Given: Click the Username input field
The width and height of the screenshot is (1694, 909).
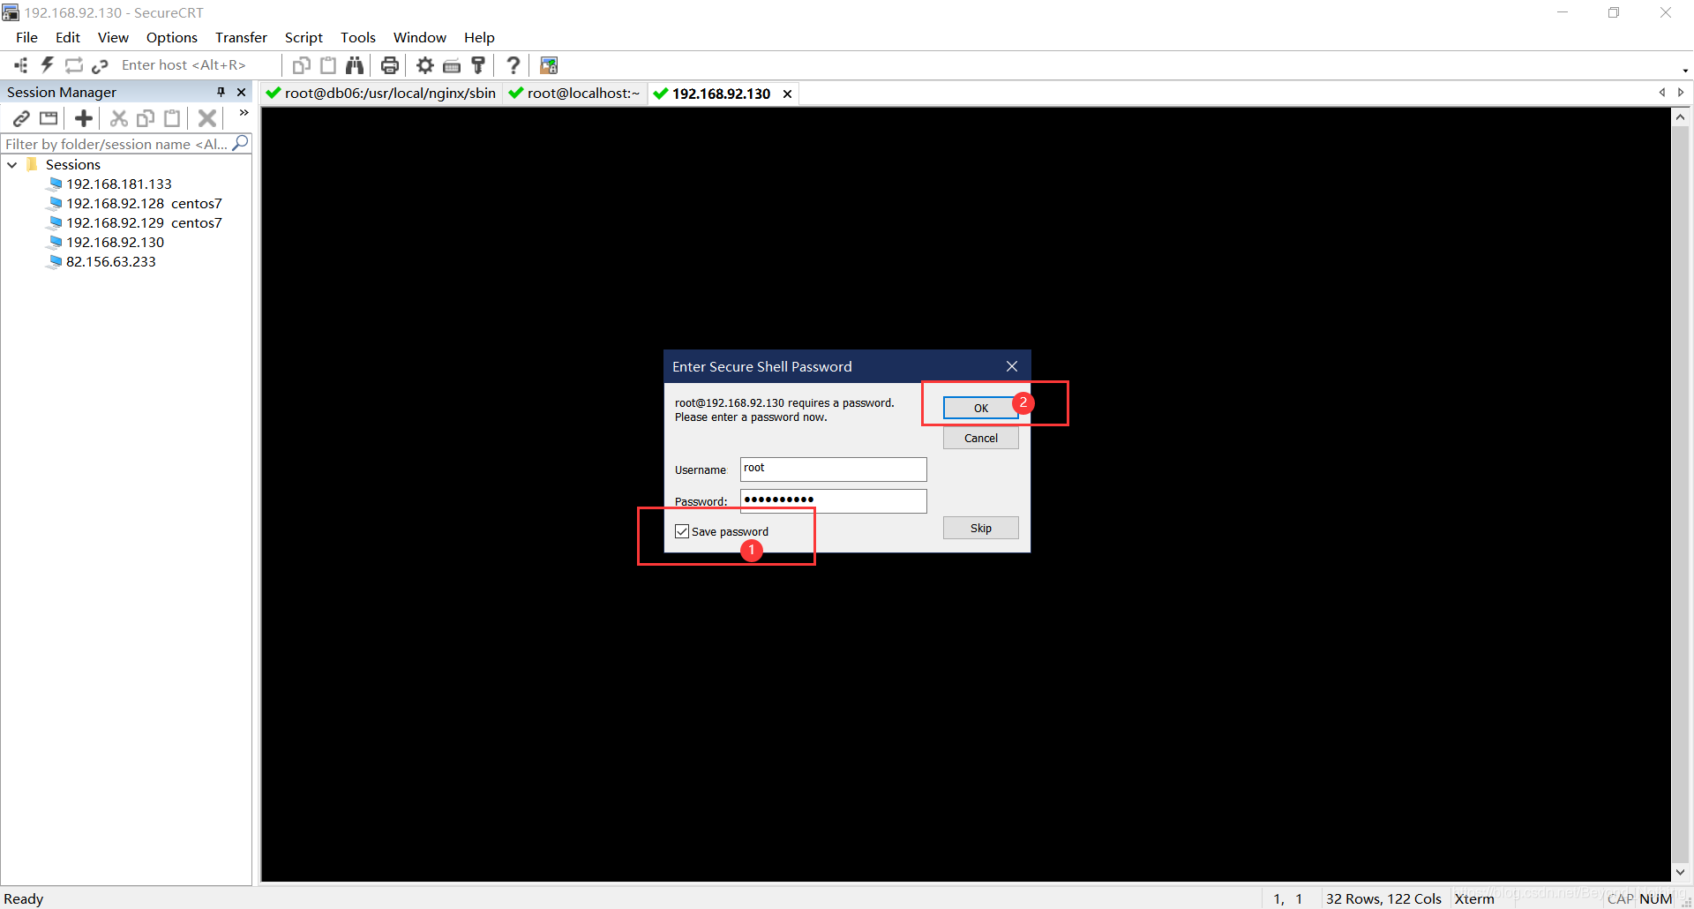Looking at the screenshot, I should 833,469.
